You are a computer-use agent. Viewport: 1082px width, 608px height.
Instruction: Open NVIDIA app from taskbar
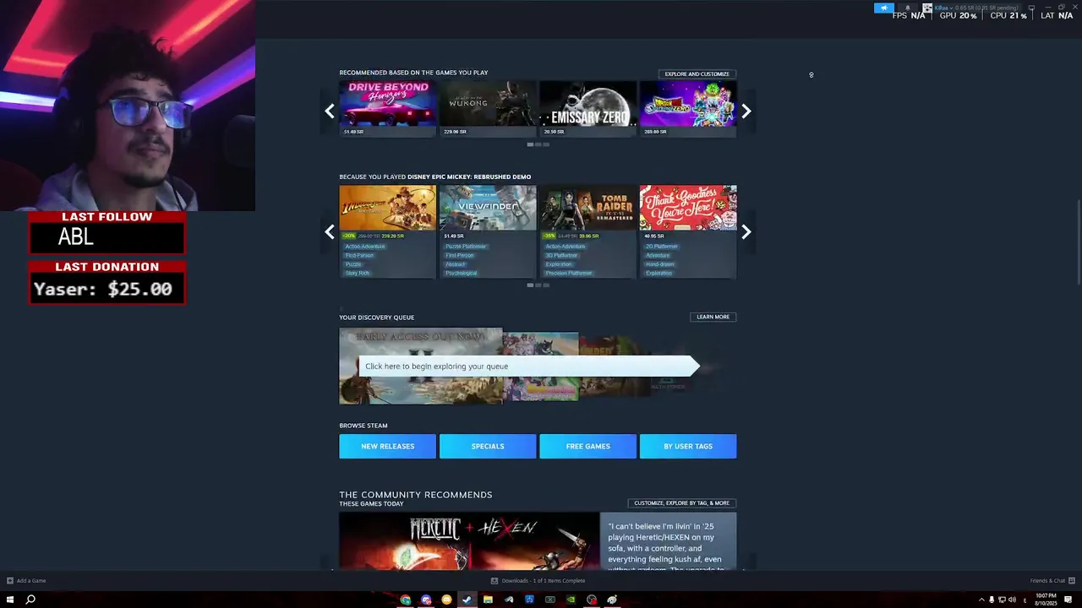571,600
